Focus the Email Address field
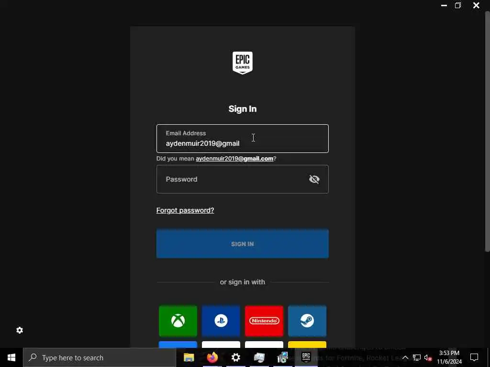This screenshot has height=367, width=490. (x=243, y=139)
